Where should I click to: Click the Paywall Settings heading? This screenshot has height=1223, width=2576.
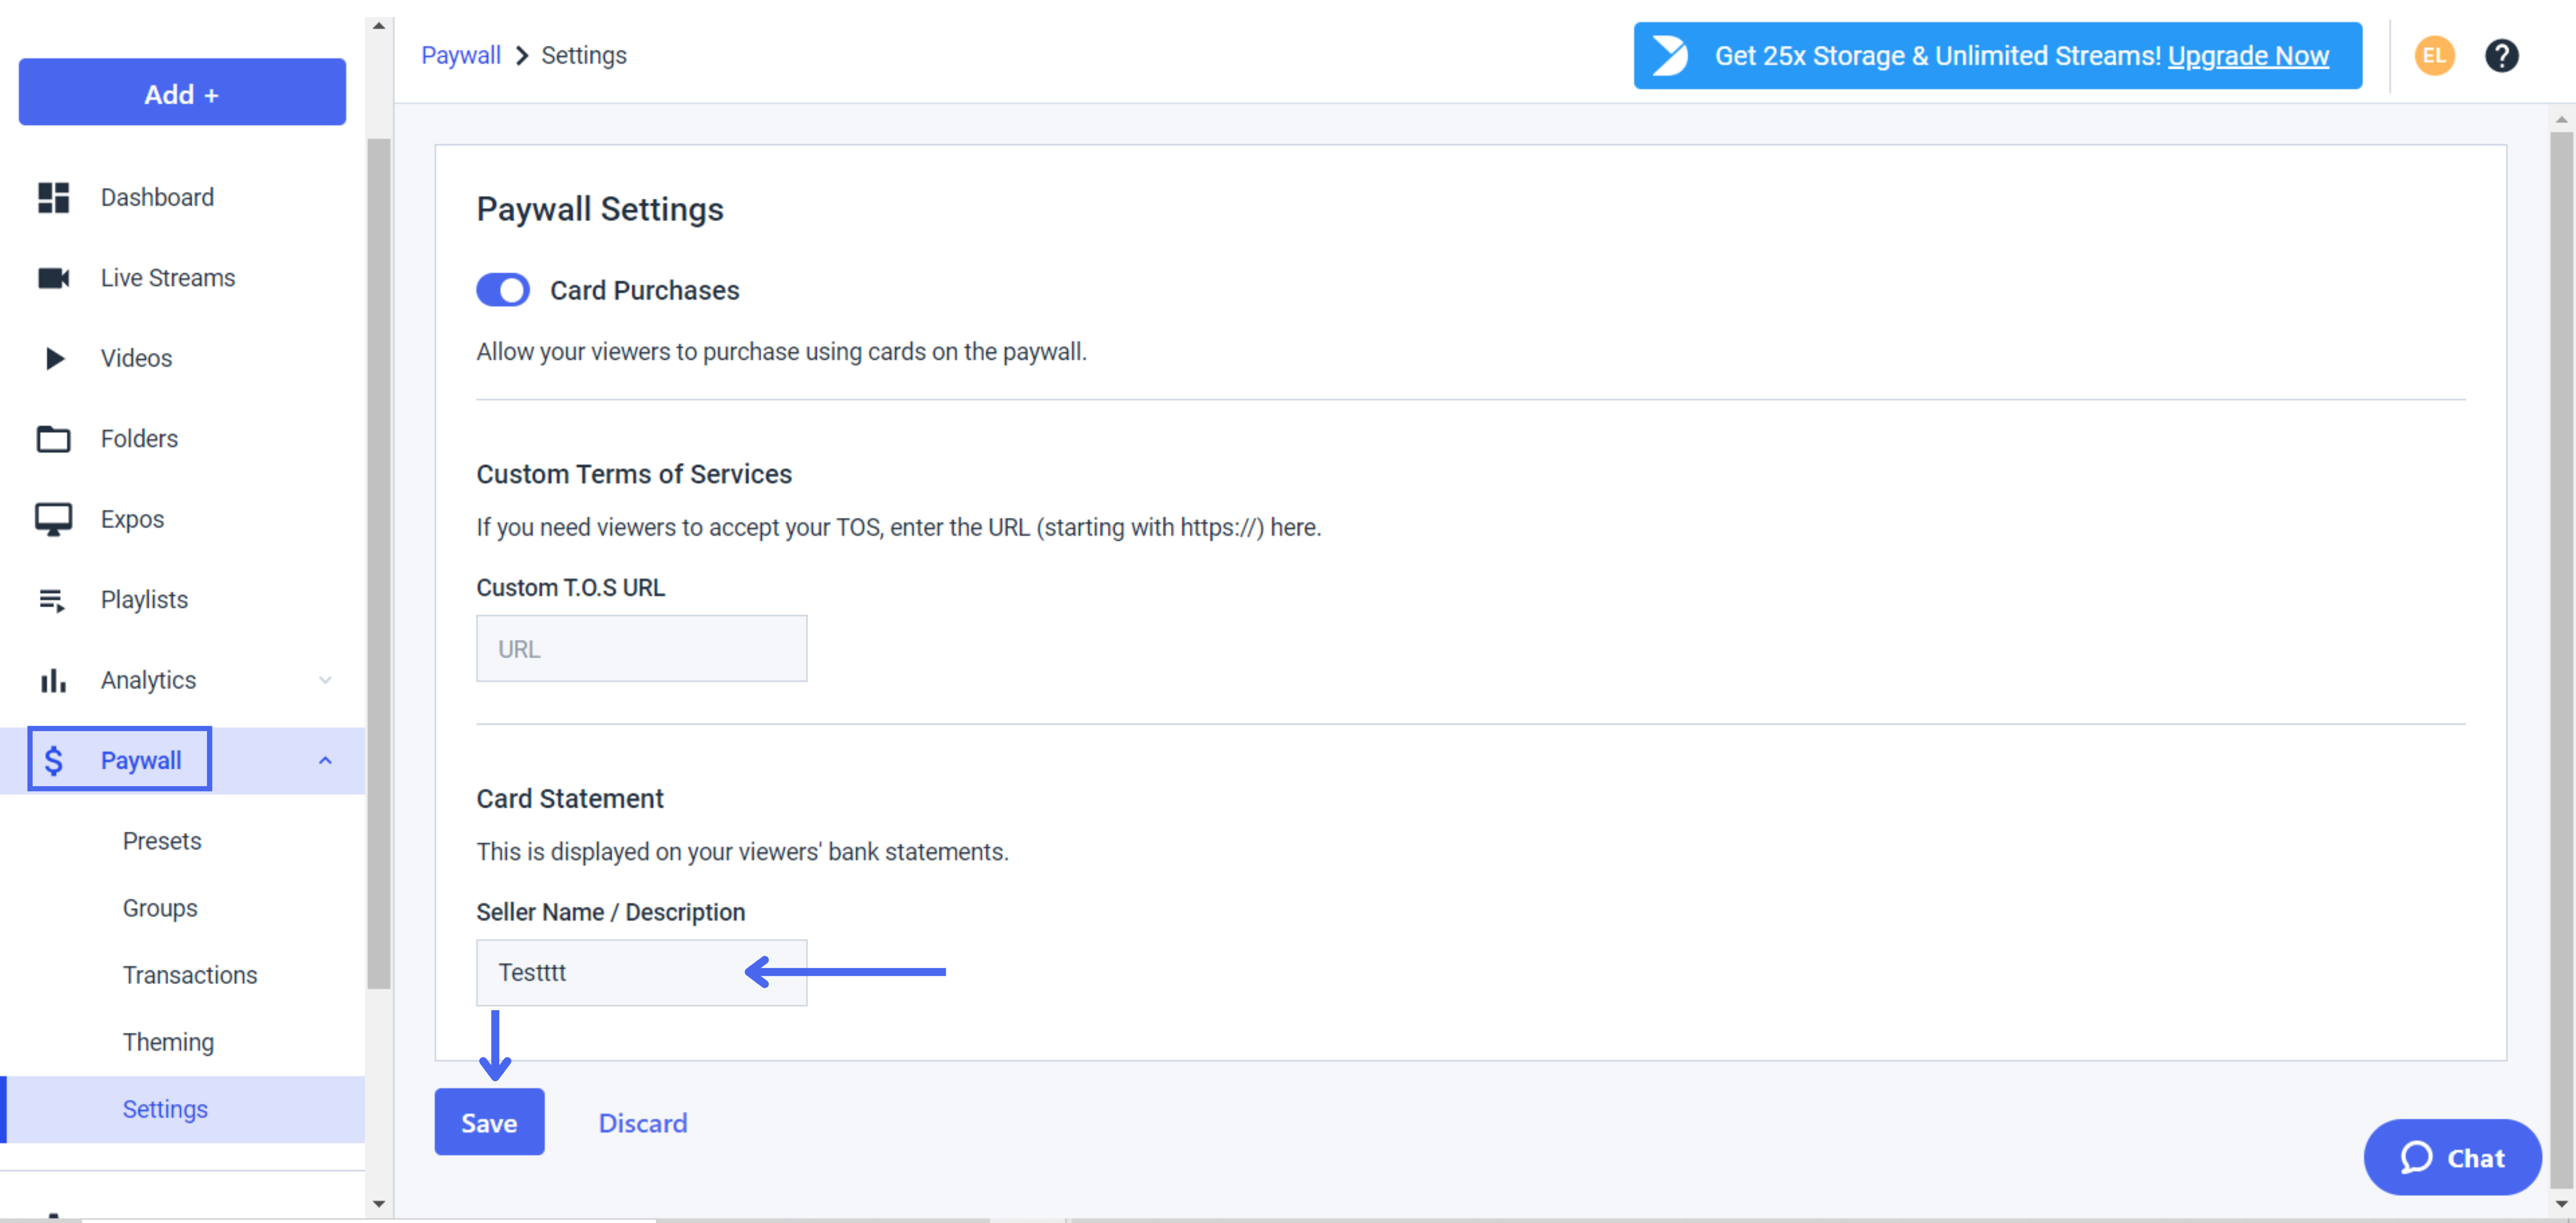click(x=600, y=209)
